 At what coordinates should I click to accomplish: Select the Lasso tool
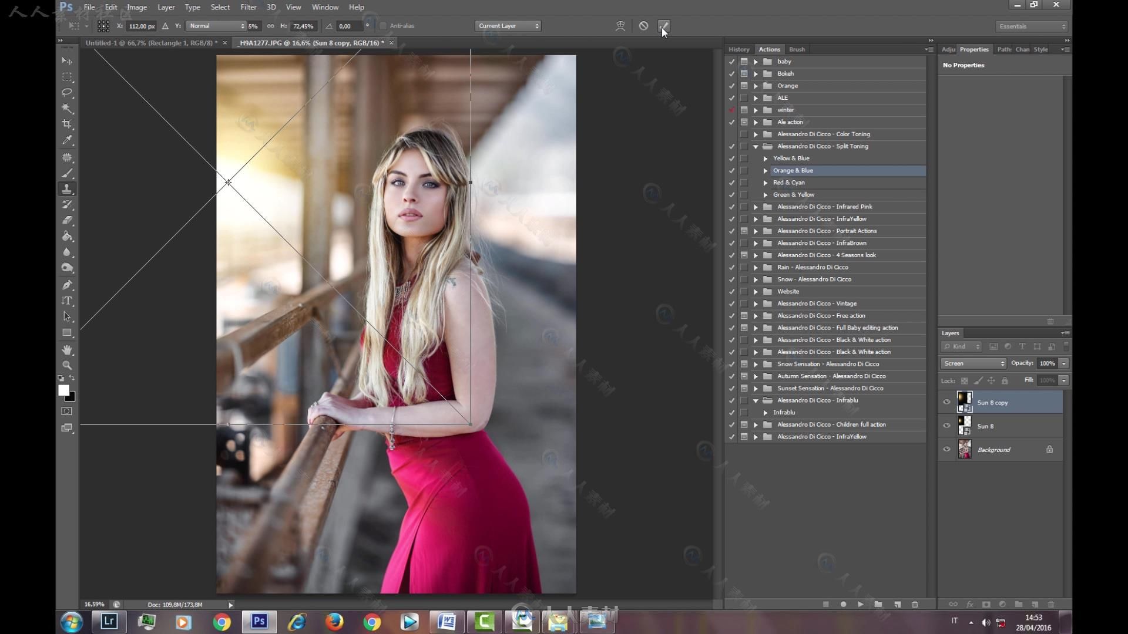pos(68,92)
